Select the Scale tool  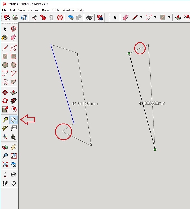[5, 110]
